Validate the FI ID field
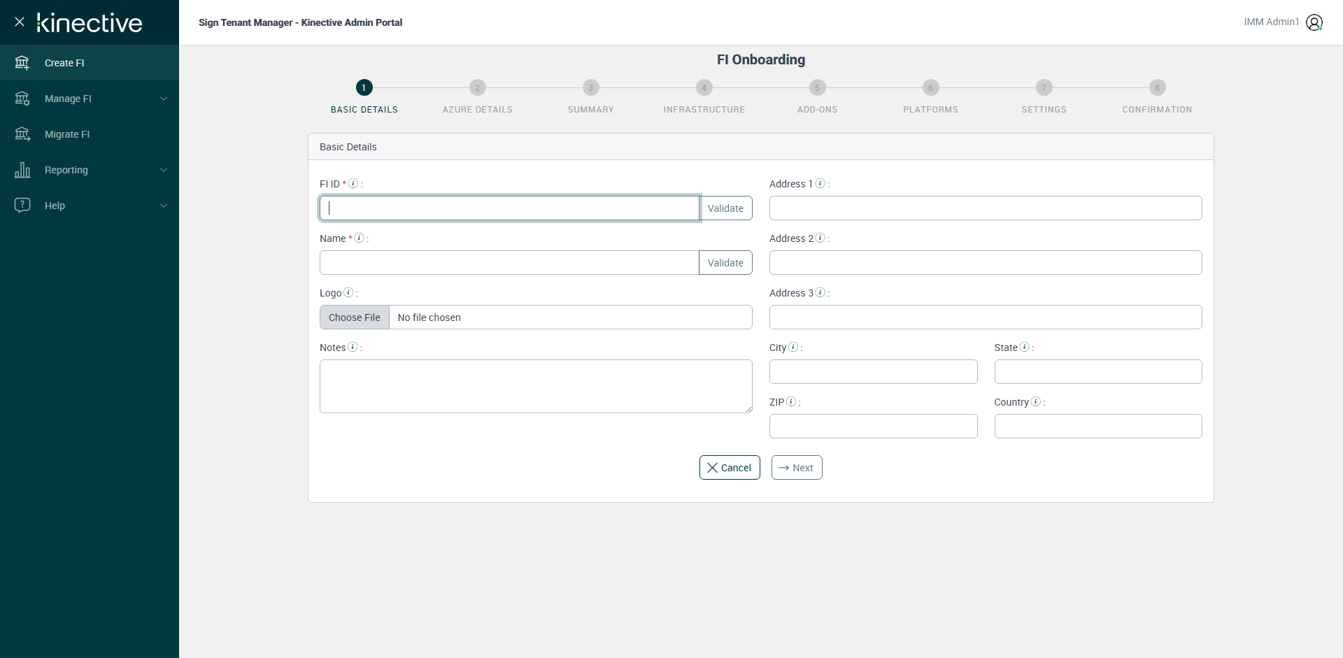This screenshot has height=658, width=1343. 725,208
